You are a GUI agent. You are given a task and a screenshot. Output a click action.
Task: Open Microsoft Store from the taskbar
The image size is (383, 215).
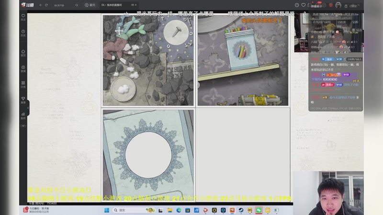tap(188, 210)
